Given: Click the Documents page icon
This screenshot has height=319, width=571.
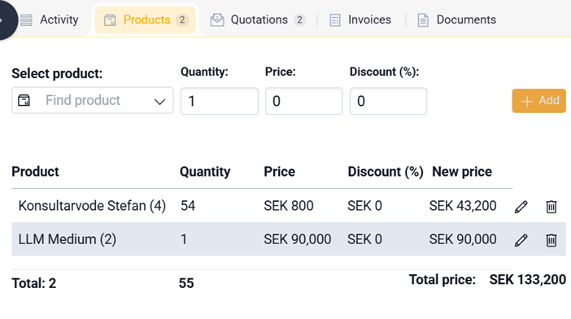Looking at the screenshot, I should pos(423,20).
